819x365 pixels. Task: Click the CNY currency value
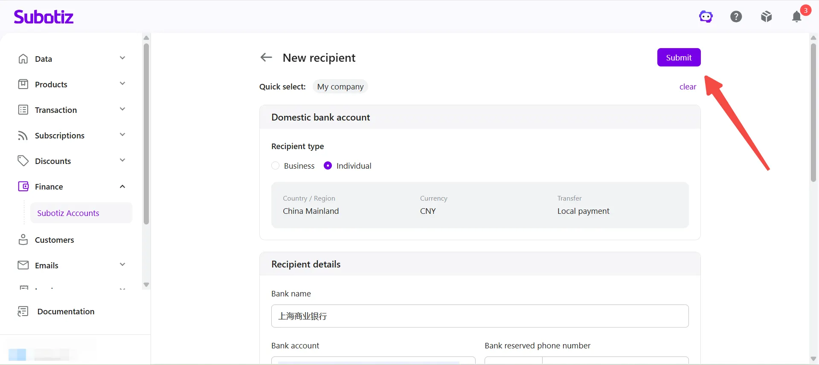pos(428,211)
